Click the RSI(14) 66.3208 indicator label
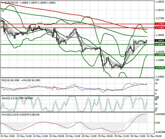Viewport: 165px width, 139px height. click(10, 80)
